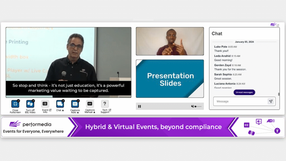Screen dimensions: 286x161
Task: Click the Close Fullscreen icon
Action: 15,104
